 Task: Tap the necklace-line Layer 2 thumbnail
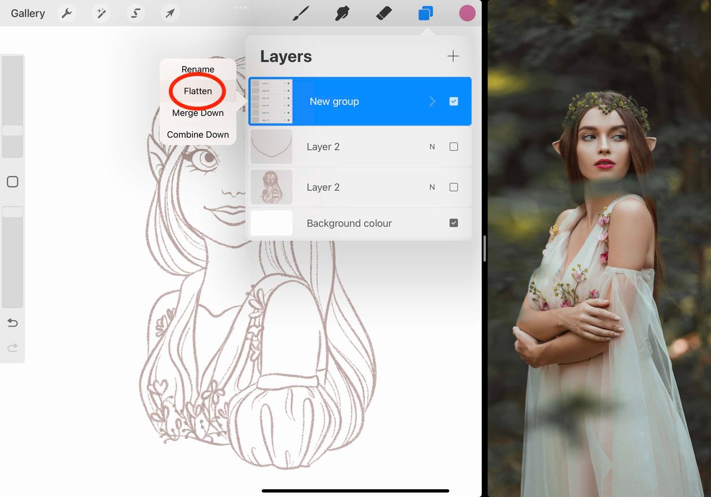[271, 147]
